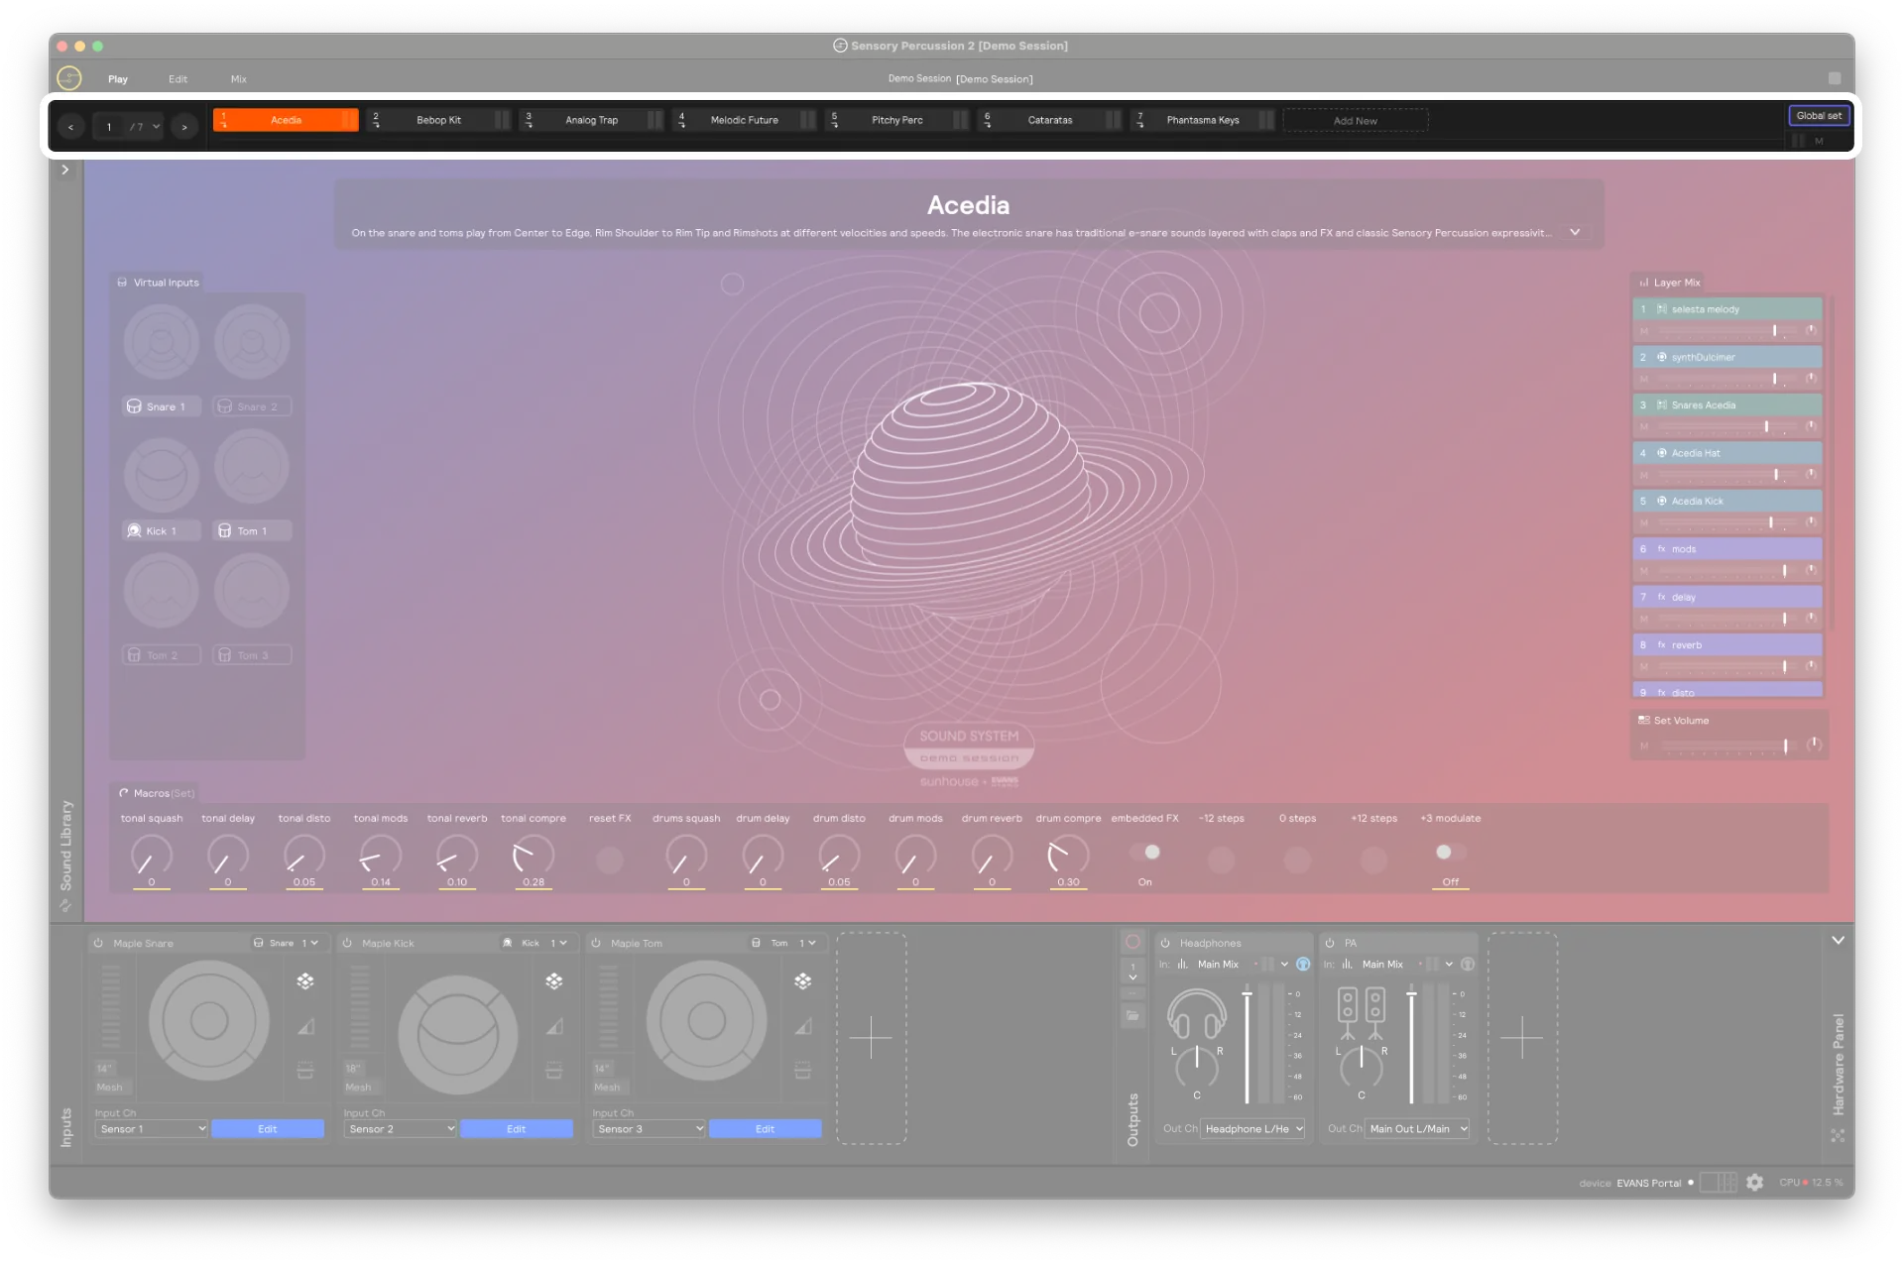Edit the Maple Snare input
The image size is (1904, 1264).
tap(268, 1129)
